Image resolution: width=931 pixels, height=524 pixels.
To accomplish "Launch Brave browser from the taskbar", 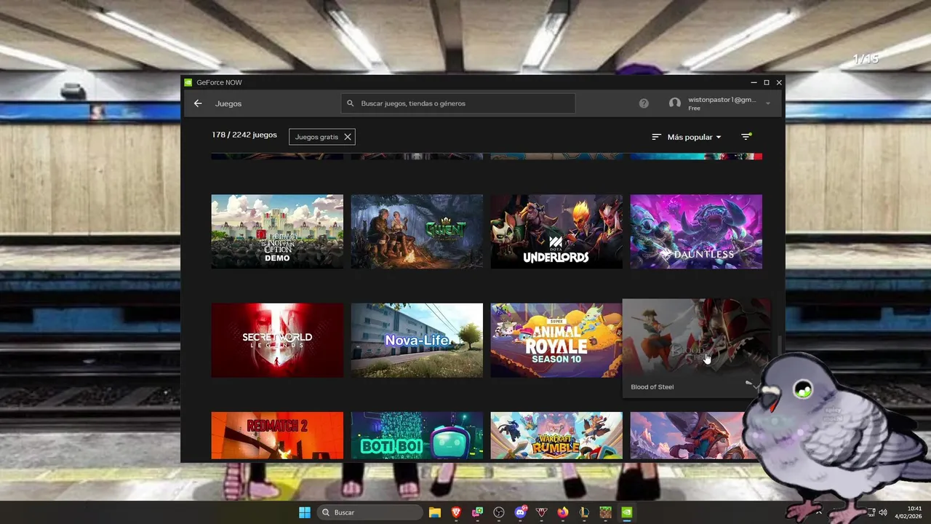I will [457, 512].
